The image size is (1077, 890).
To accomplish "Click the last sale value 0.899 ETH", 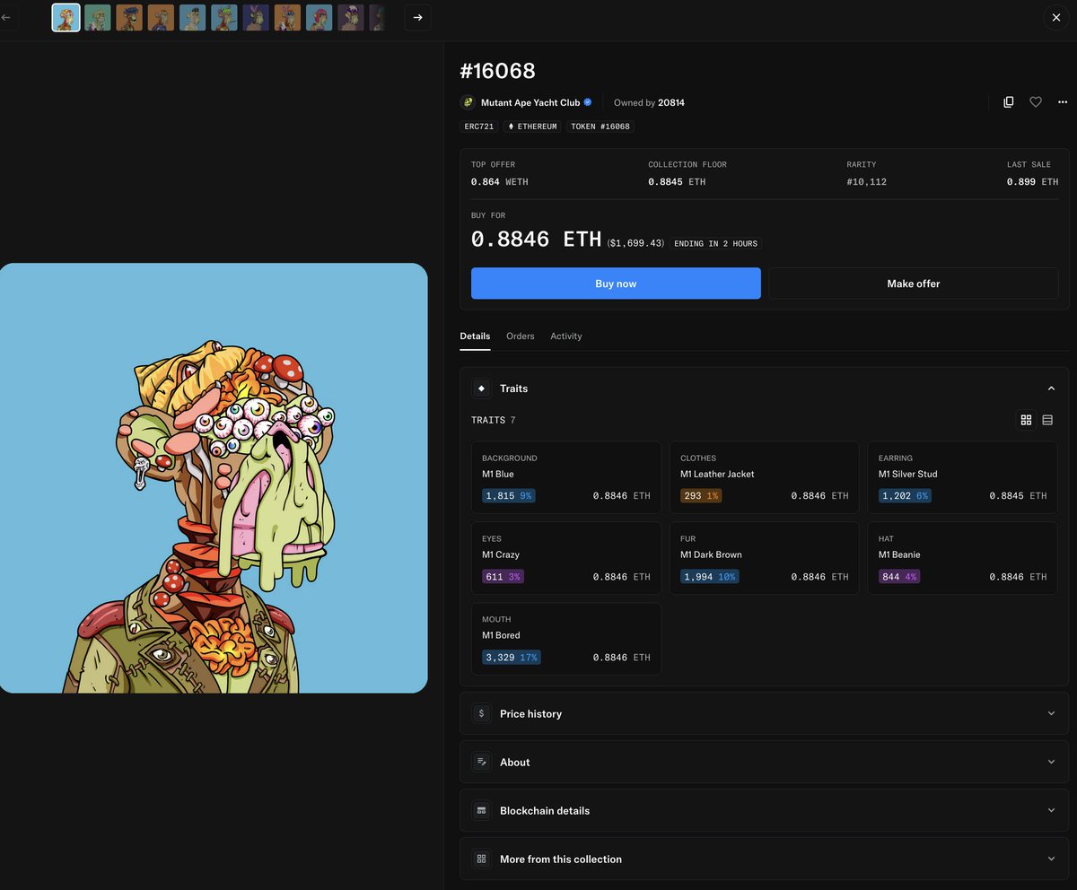I will coord(1032,182).
